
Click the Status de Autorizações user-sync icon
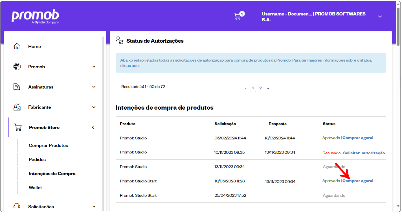(x=120, y=40)
